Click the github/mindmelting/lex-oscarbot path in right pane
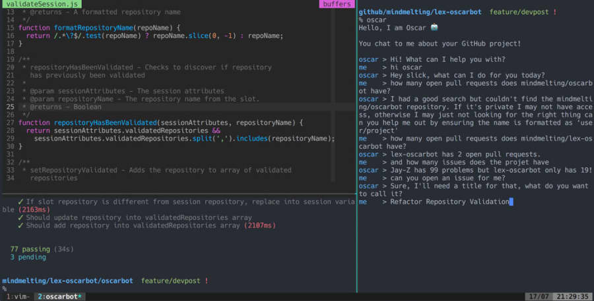 point(420,12)
